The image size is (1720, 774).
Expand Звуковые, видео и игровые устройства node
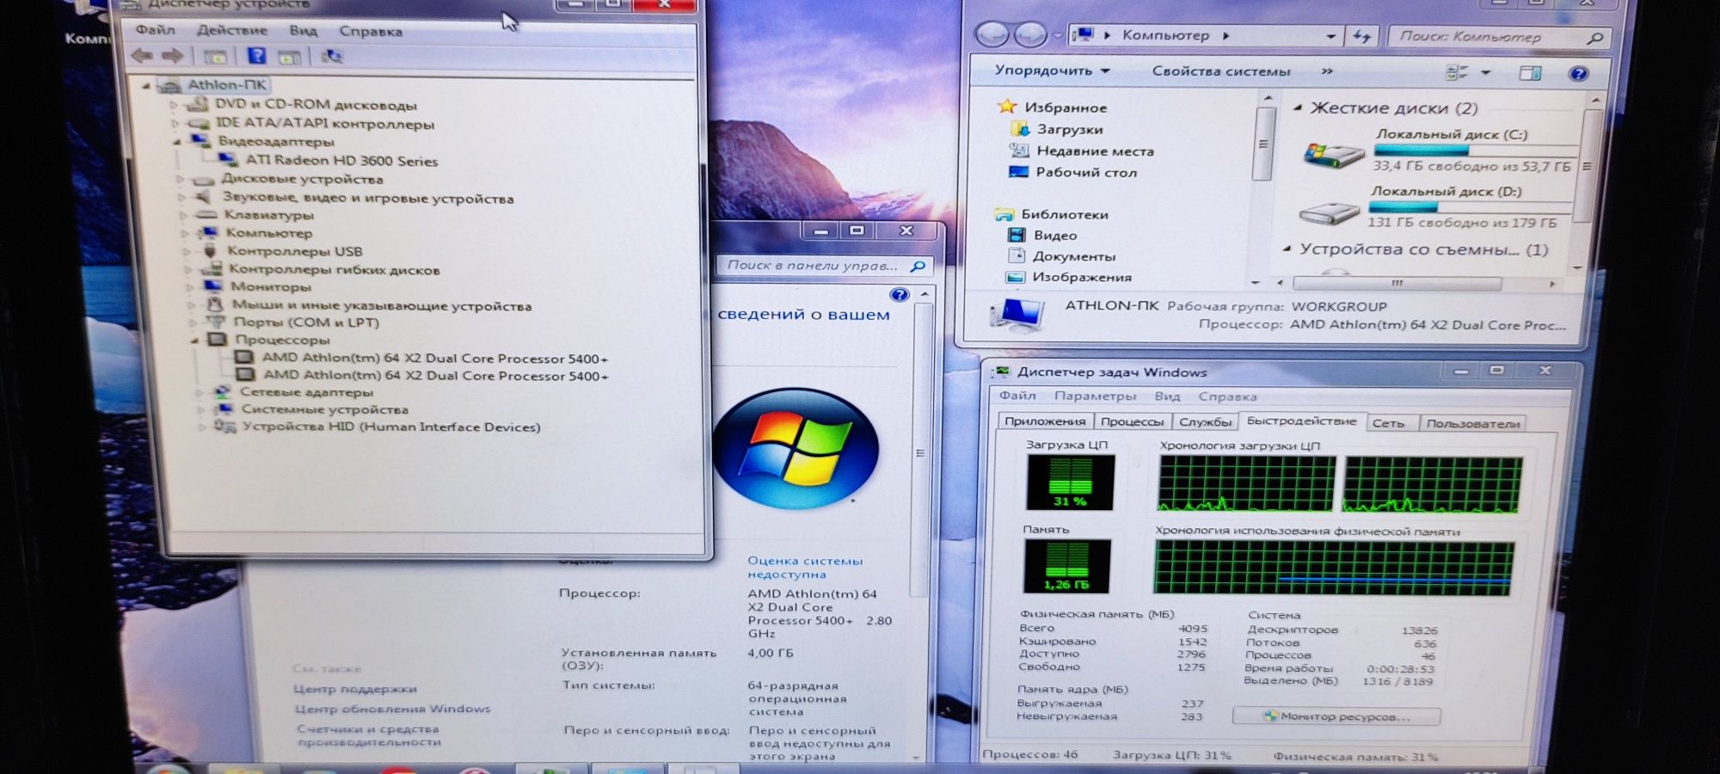point(182,199)
